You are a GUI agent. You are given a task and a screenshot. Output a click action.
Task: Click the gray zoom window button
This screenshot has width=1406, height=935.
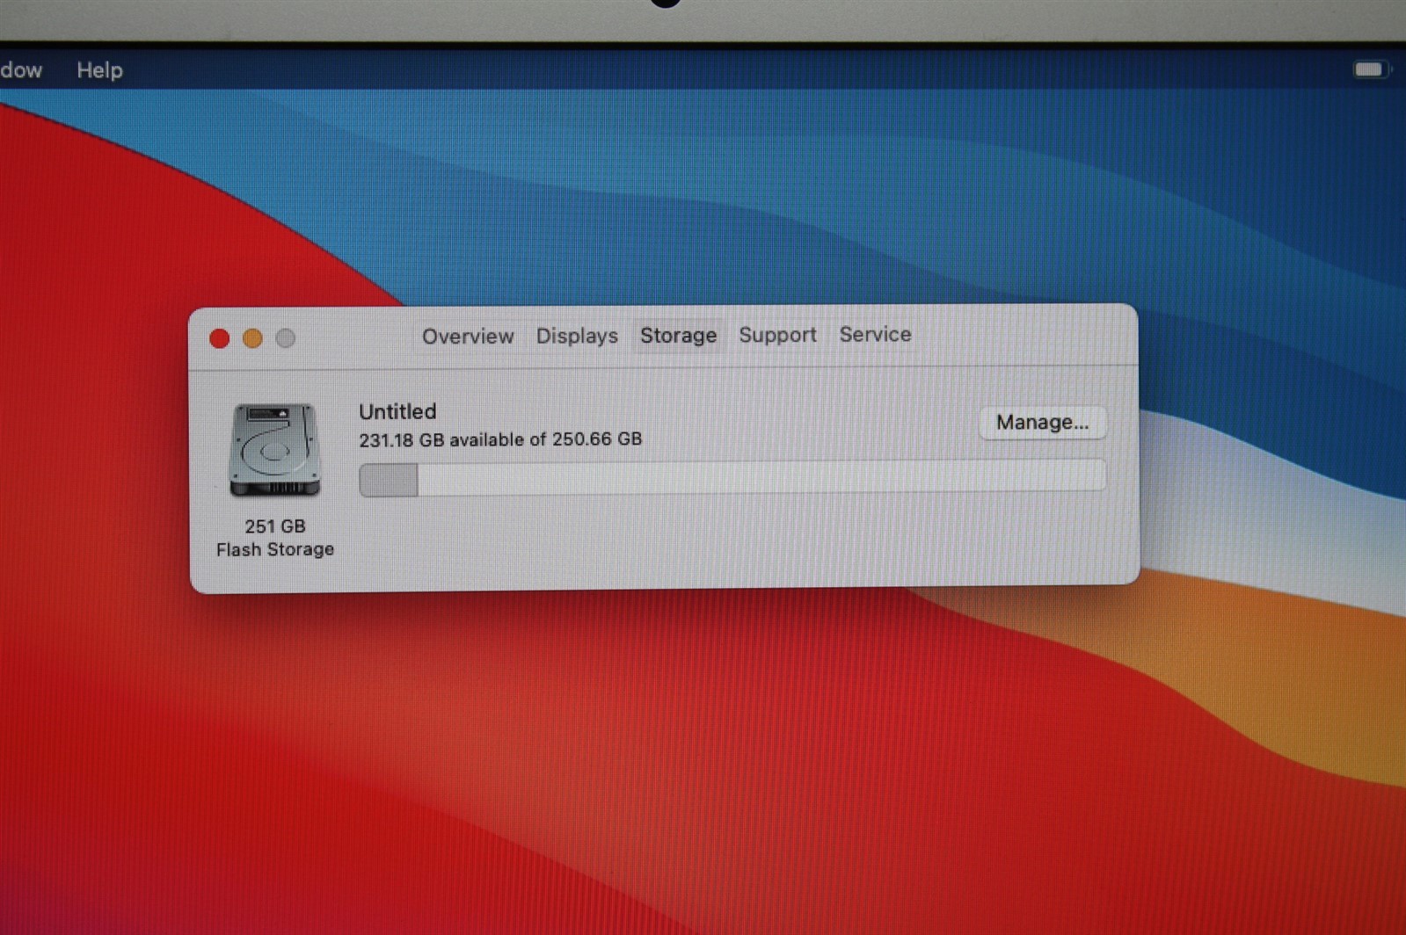tap(285, 337)
